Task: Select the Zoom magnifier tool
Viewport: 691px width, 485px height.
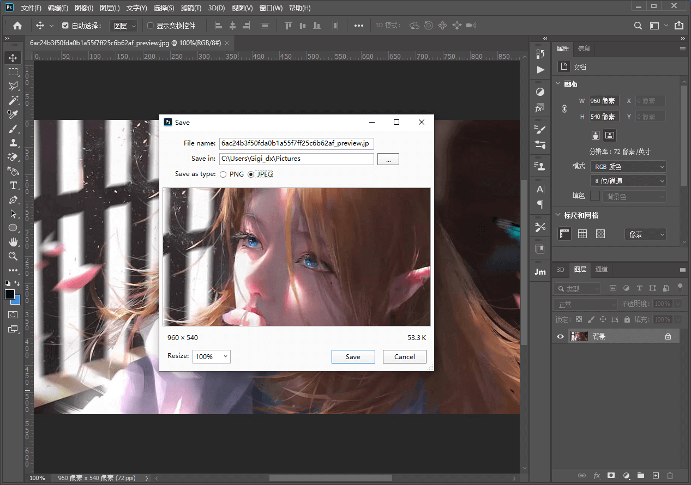Action: tap(13, 256)
